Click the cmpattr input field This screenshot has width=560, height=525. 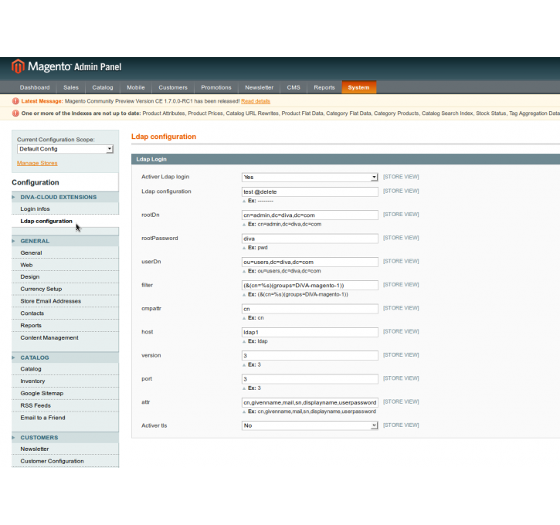(x=310, y=309)
